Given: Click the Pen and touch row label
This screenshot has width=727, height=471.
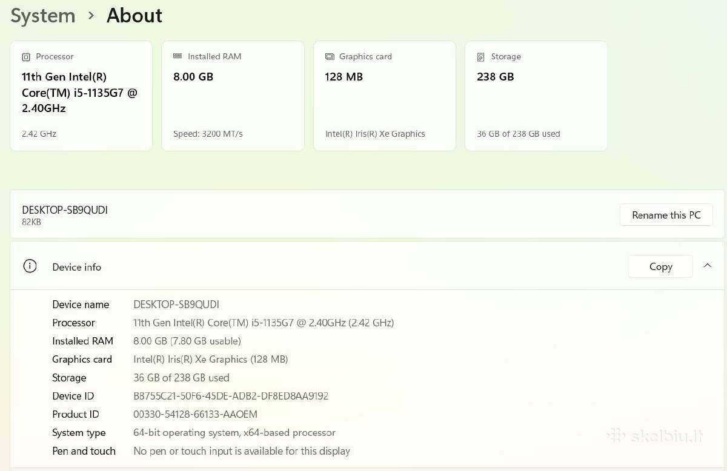Looking at the screenshot, I should 84,451.
